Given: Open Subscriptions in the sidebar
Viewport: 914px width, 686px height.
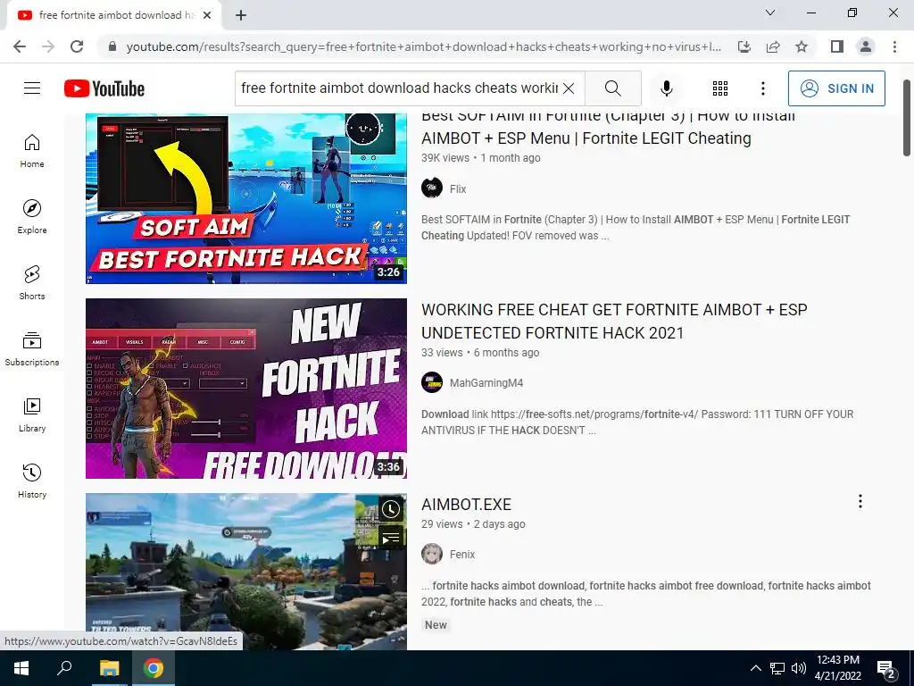Looking at the screenshot, I should [x=32, y=349].
